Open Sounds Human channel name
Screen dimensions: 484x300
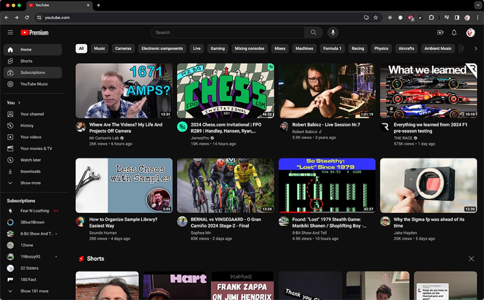pos(103,233)
